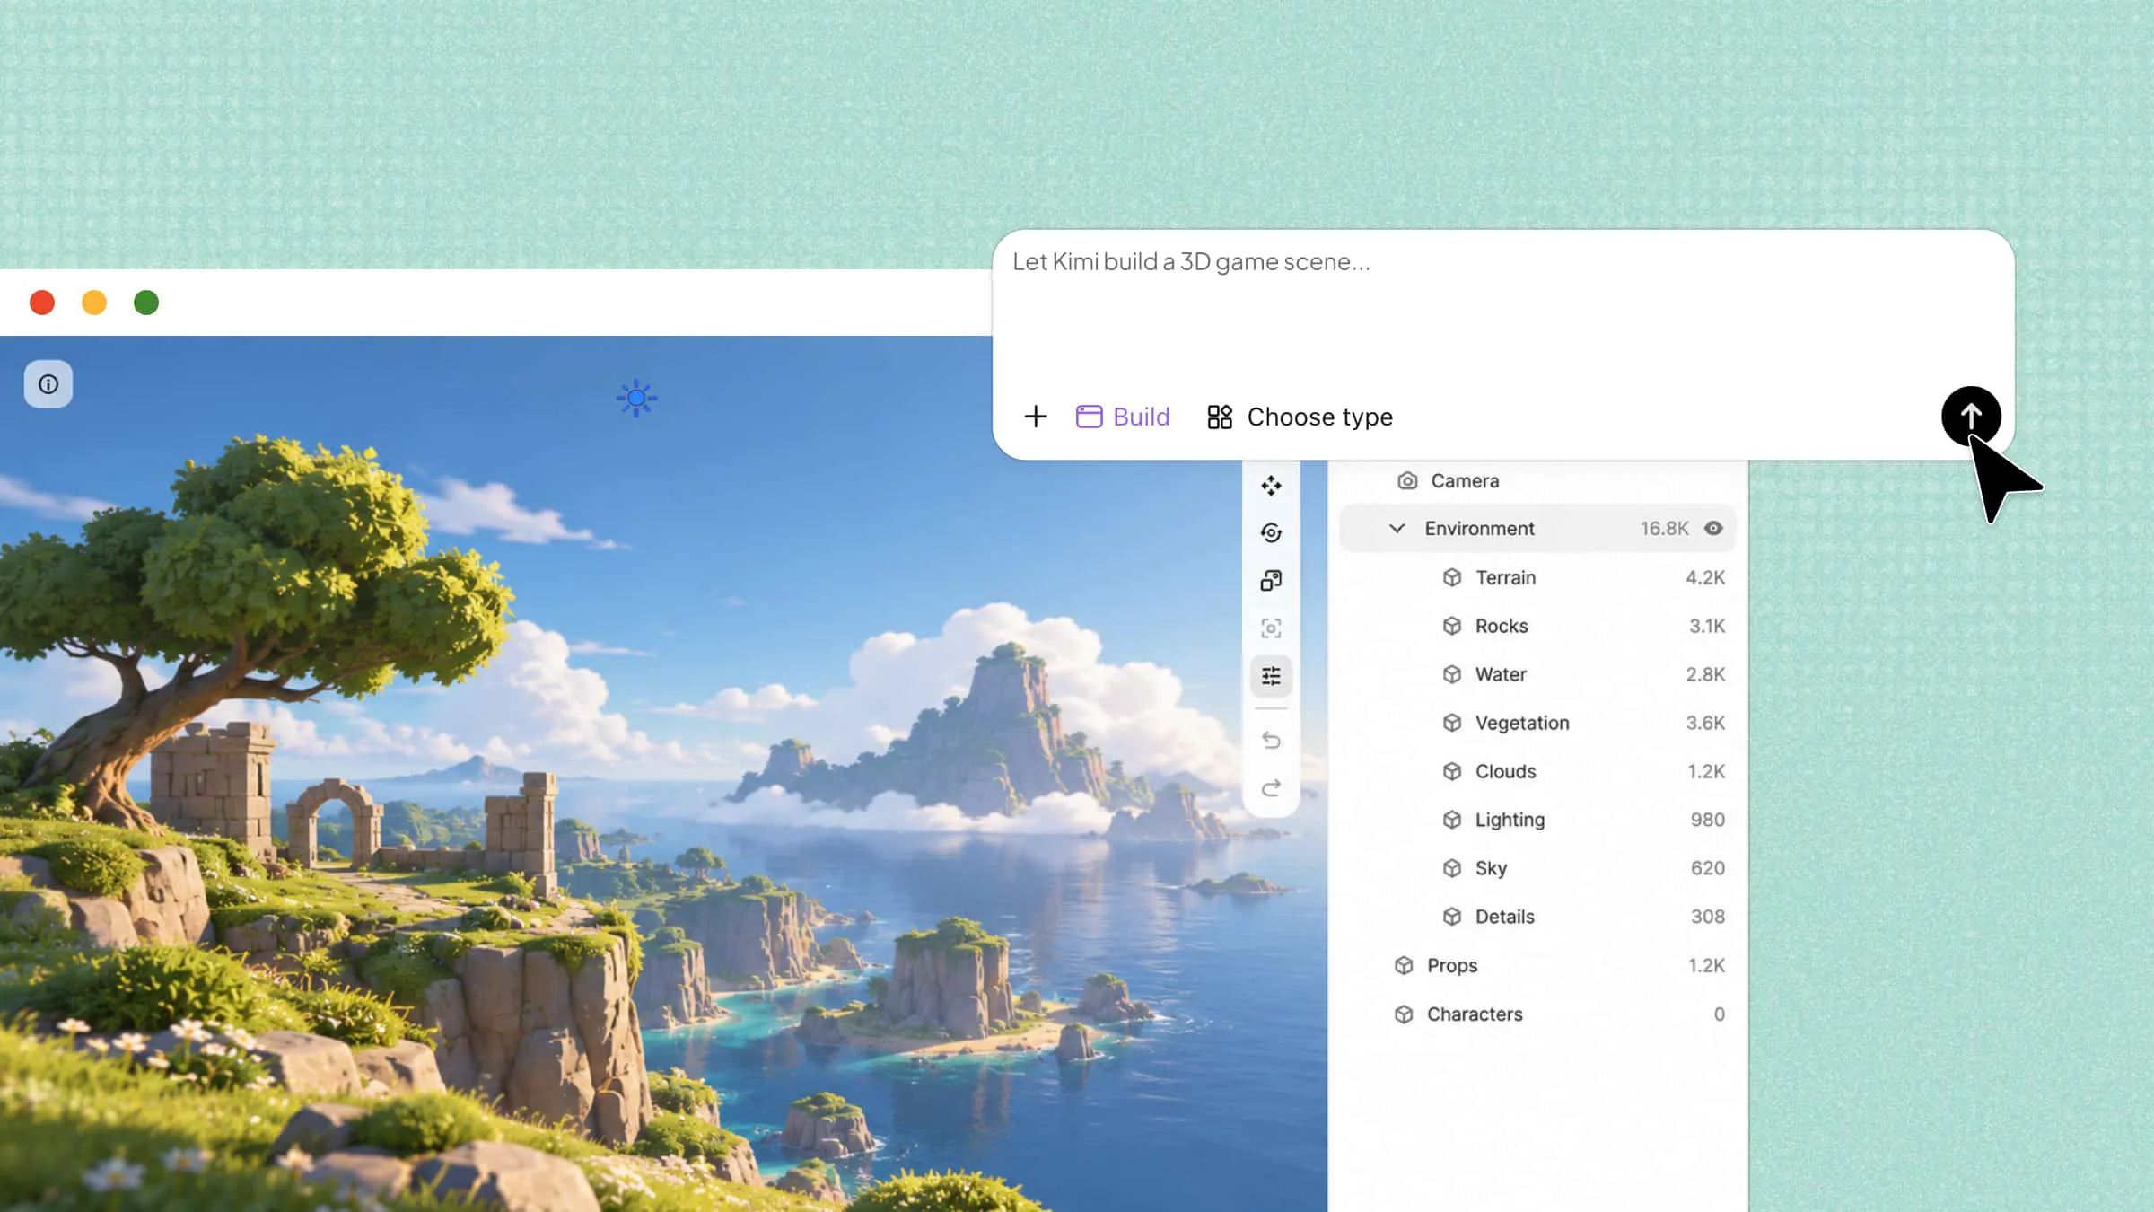Click the focus frame tool icon

[1271, 628]
